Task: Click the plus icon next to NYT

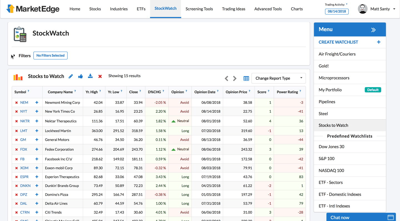Action: click(37, 111)
